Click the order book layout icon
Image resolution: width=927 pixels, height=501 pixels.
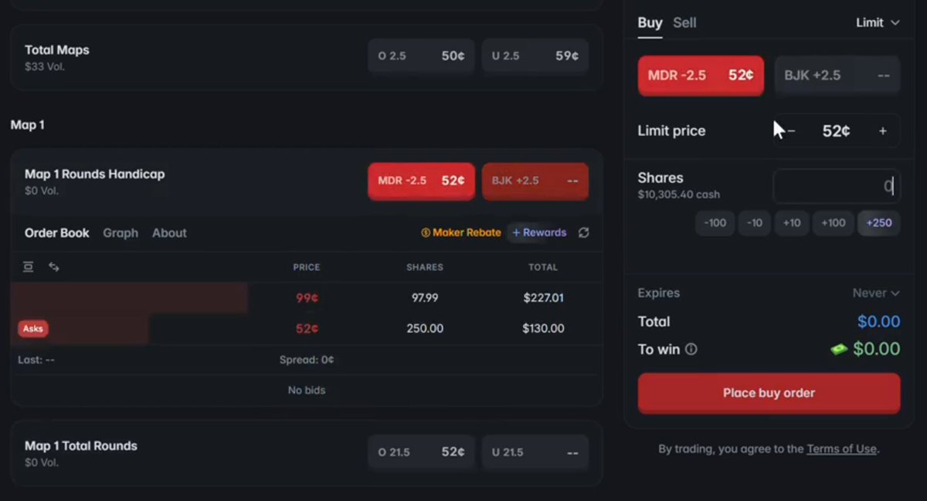coord(29,267)
